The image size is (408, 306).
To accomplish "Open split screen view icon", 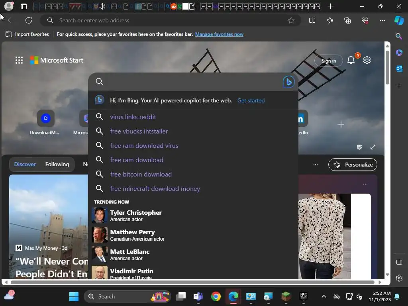I will click(x=312, y=20).
